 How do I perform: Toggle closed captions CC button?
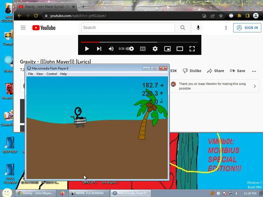143,49
